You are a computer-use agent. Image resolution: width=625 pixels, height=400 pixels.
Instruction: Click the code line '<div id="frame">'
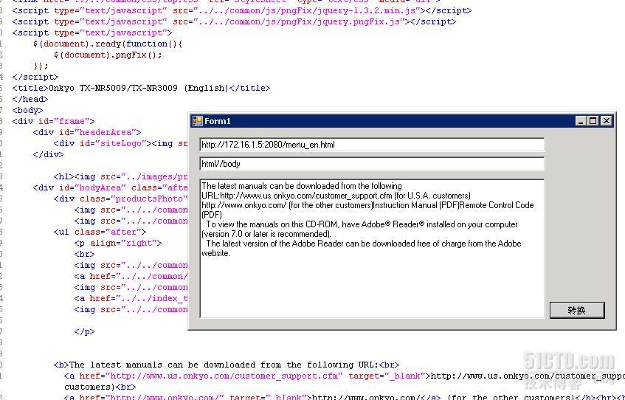(53, 121)
